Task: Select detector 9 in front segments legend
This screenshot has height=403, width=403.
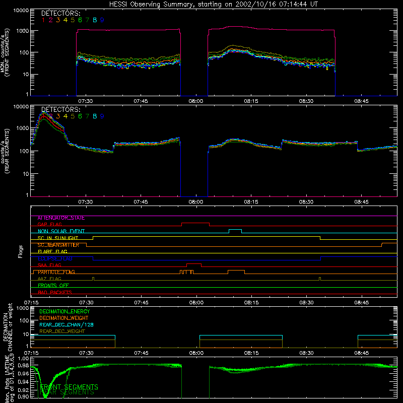Action: point(102,20)
